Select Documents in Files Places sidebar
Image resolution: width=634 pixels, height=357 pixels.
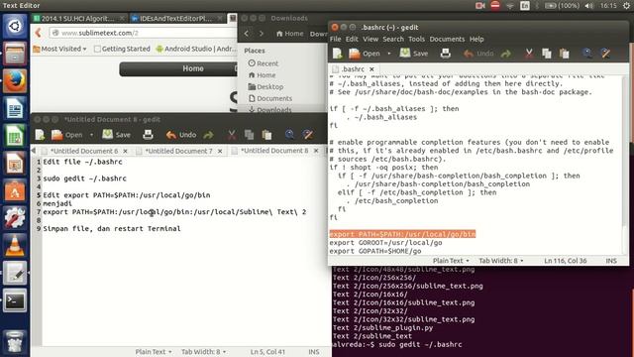270,98
